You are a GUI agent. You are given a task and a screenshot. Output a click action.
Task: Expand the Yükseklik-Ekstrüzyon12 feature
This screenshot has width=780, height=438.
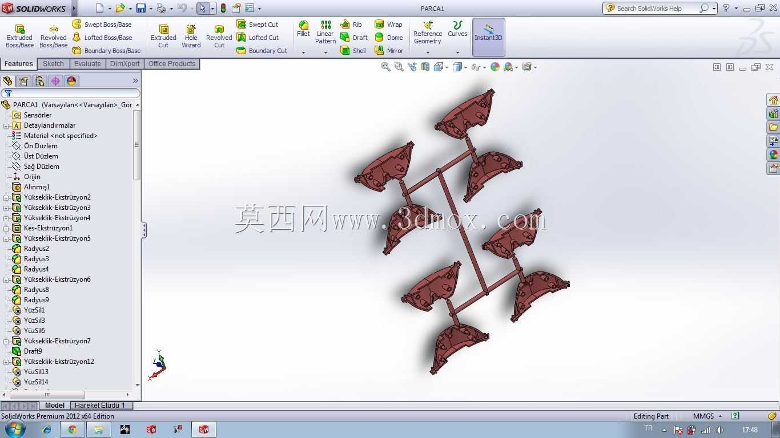pyautogui.click(x=6, y=362)
